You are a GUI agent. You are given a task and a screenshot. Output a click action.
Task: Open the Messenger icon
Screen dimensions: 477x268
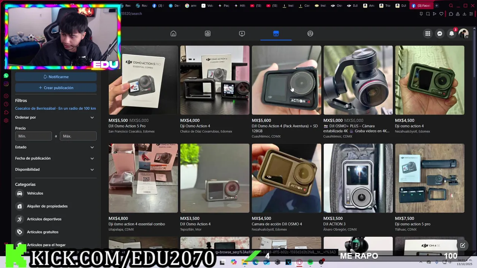[440, 33]
